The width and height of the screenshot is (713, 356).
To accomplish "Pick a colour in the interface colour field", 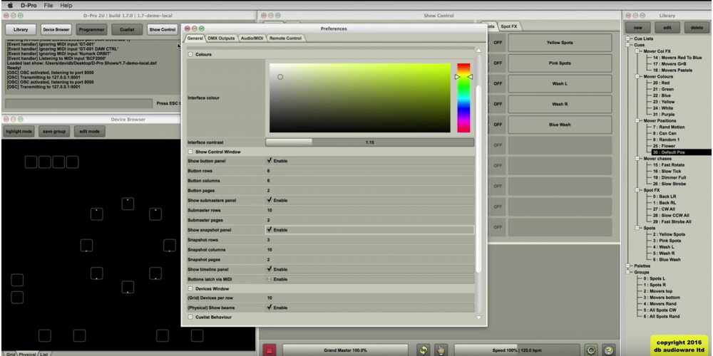I will click(x=359, y=98).
